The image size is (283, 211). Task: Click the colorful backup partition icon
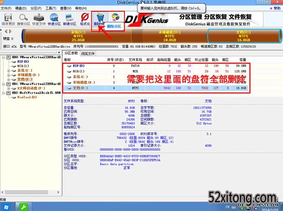click(x=116, y=17)
